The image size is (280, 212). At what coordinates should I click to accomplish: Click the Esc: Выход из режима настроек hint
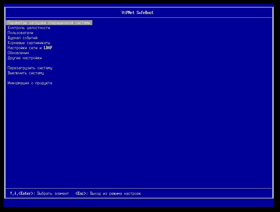(108, 193)
